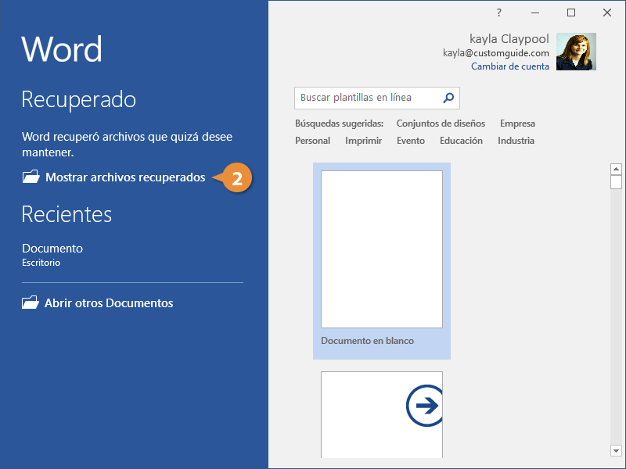The width and height of the screenshot is (626, 469).
Task: Minimize the Word start window
Action: [x=535, y=13]
